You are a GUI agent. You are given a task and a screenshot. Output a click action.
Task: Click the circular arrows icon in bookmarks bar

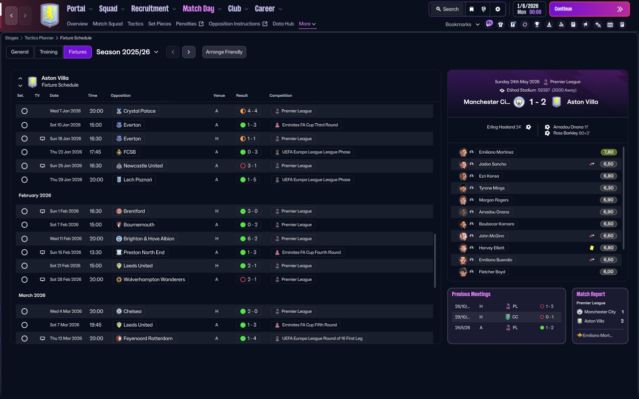[525, 24]
